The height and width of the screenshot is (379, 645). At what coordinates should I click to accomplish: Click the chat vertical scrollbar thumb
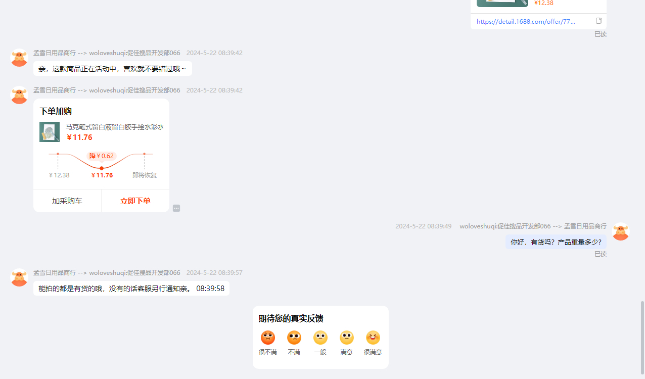(x=642, y=338)
